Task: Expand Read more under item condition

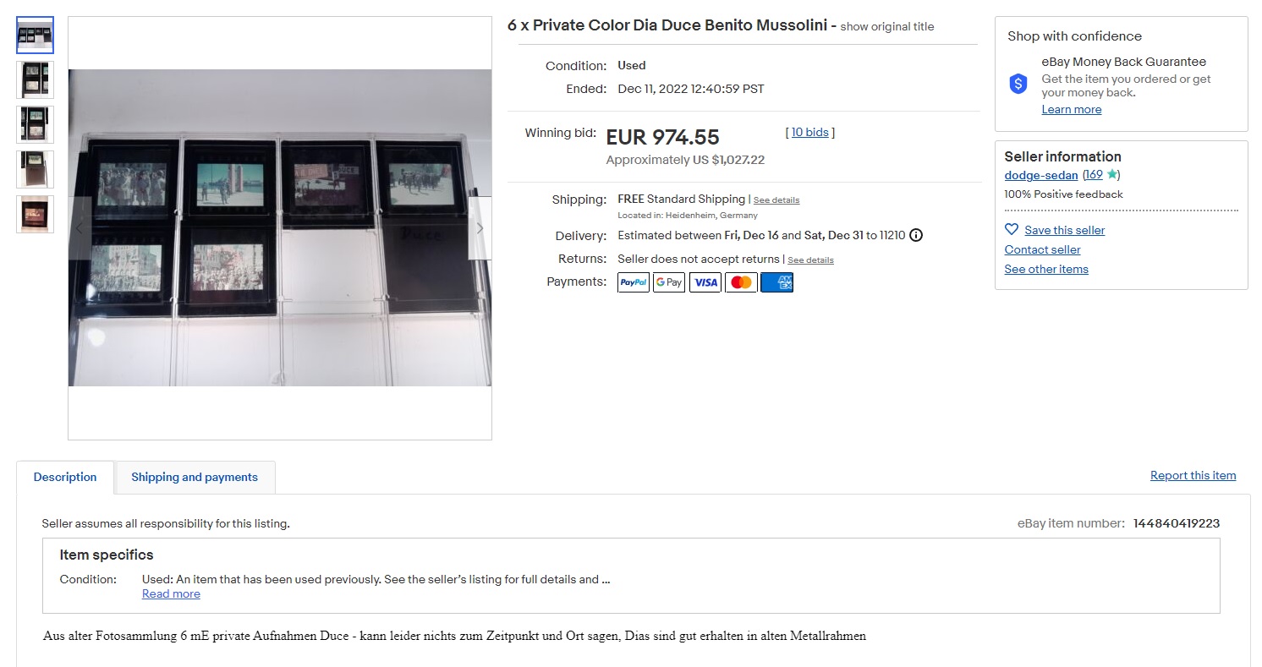Action: point(171,593)
